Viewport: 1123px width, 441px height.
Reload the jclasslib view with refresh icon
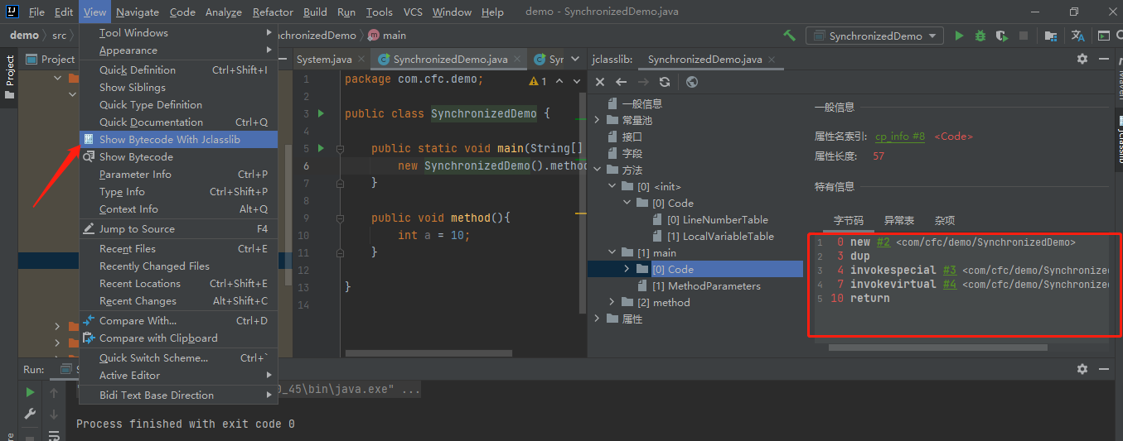tap(664, 82)
